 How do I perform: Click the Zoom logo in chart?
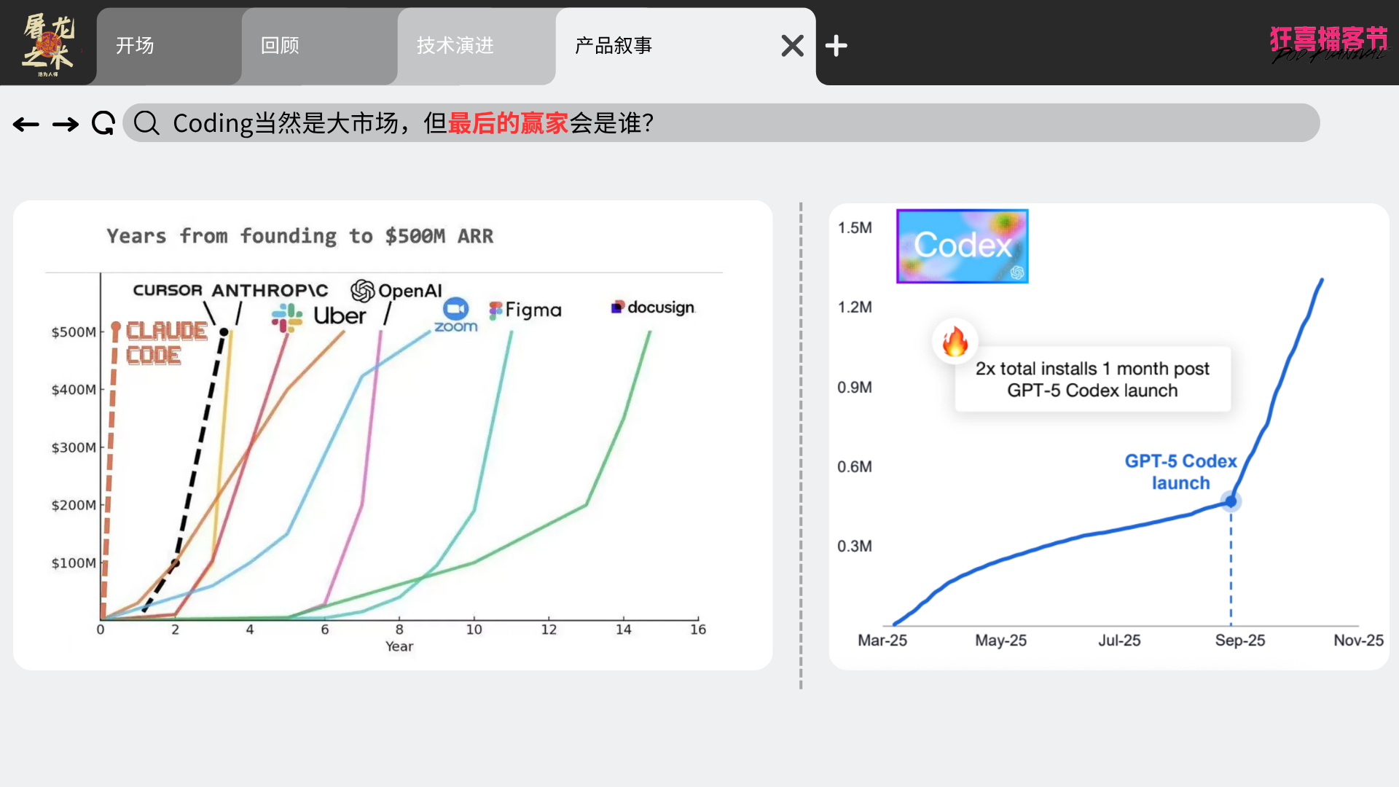tap(456, 315)
